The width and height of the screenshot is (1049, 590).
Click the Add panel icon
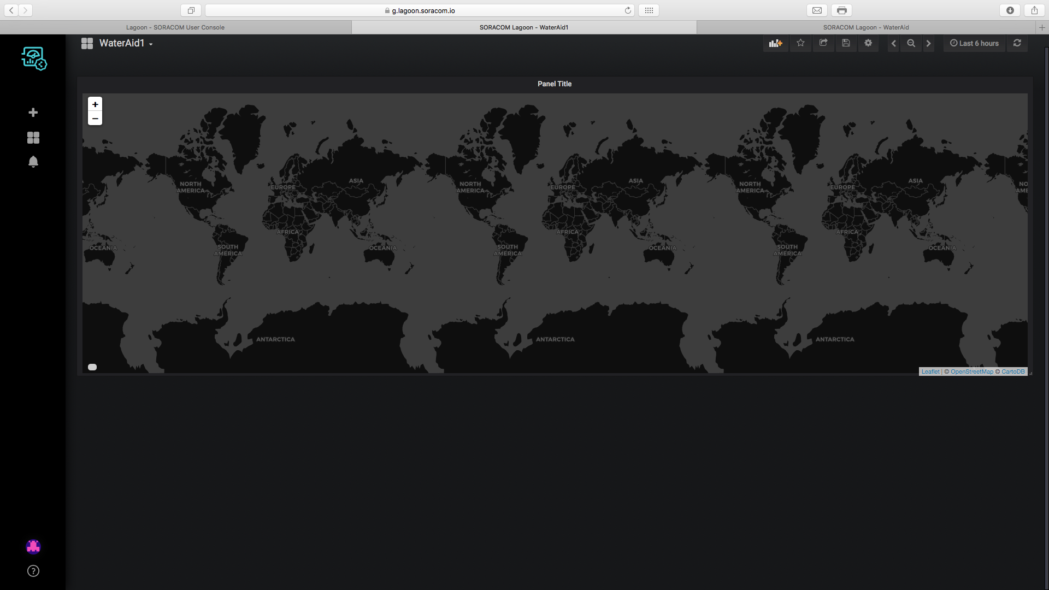pos(775,43)
